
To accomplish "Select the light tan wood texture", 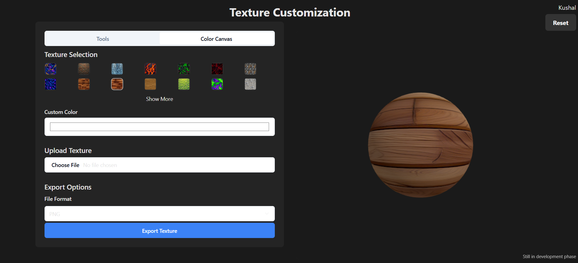I will point(150,84).
